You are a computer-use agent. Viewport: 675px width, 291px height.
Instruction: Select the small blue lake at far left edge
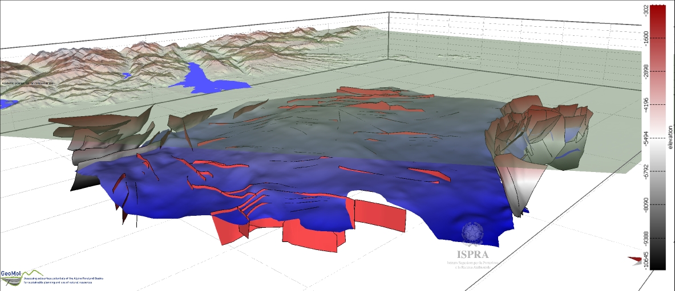8,103
